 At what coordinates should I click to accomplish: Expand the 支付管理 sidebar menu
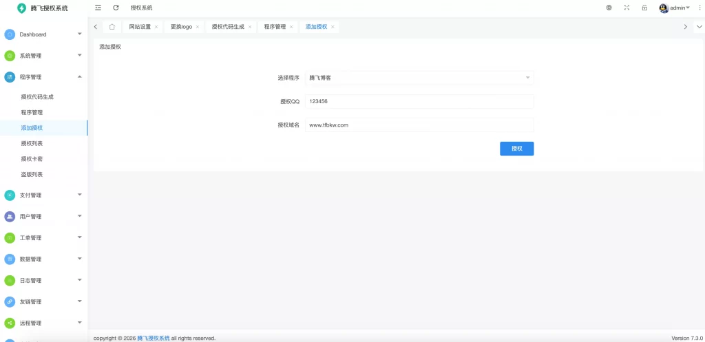pyautogui.click(x=43, y=195)
